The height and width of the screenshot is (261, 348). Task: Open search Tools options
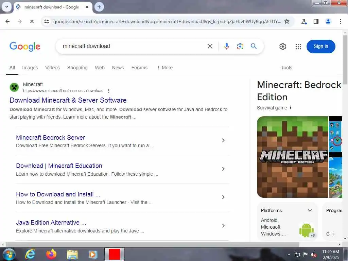pyautogui.click(x=286, y=68)
